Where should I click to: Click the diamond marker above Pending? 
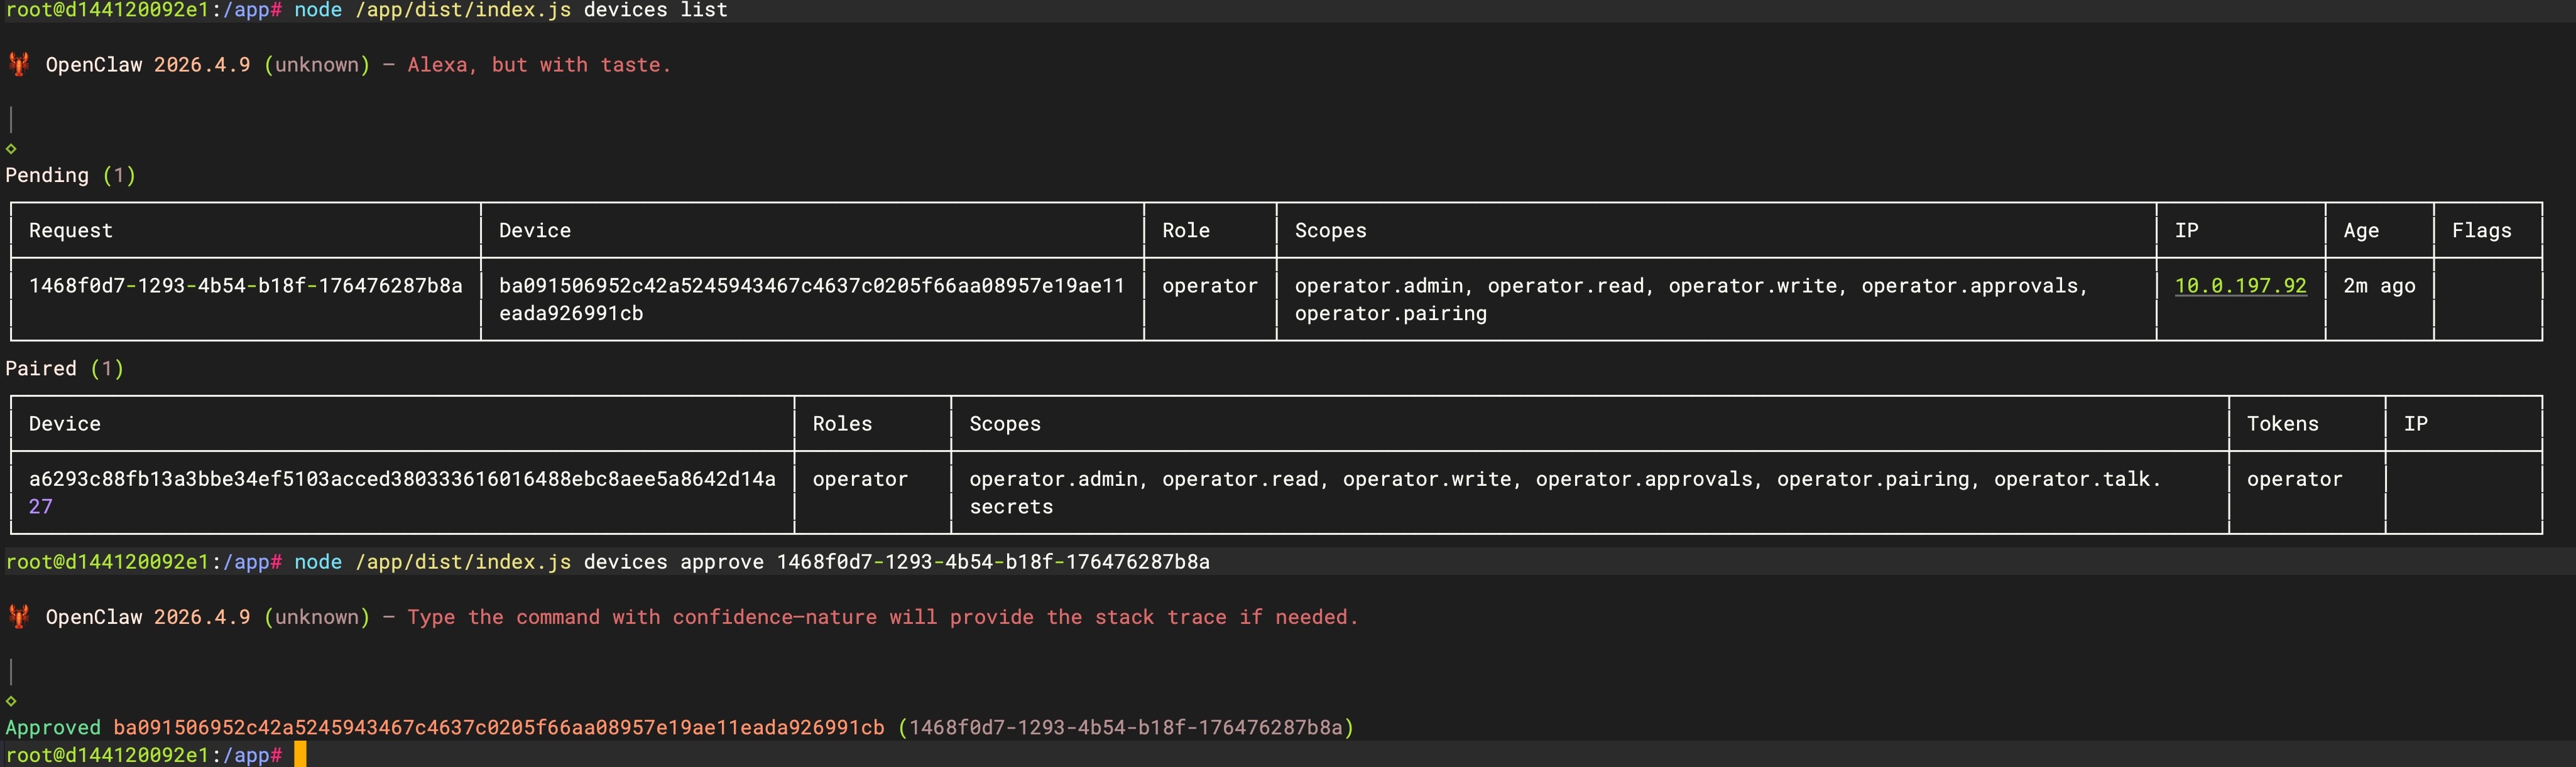[11, 149]
